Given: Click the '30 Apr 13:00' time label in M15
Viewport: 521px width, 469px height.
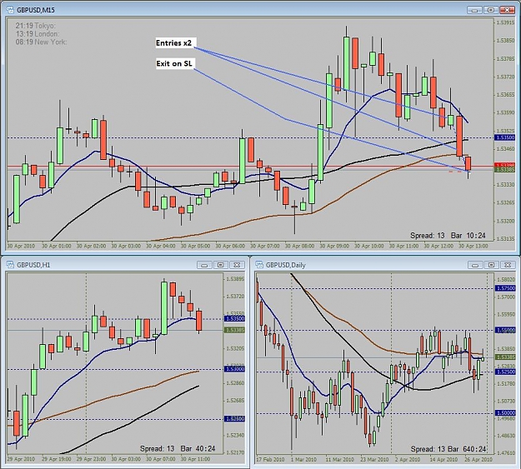Looking at the screenshot, I should [473, 246].
